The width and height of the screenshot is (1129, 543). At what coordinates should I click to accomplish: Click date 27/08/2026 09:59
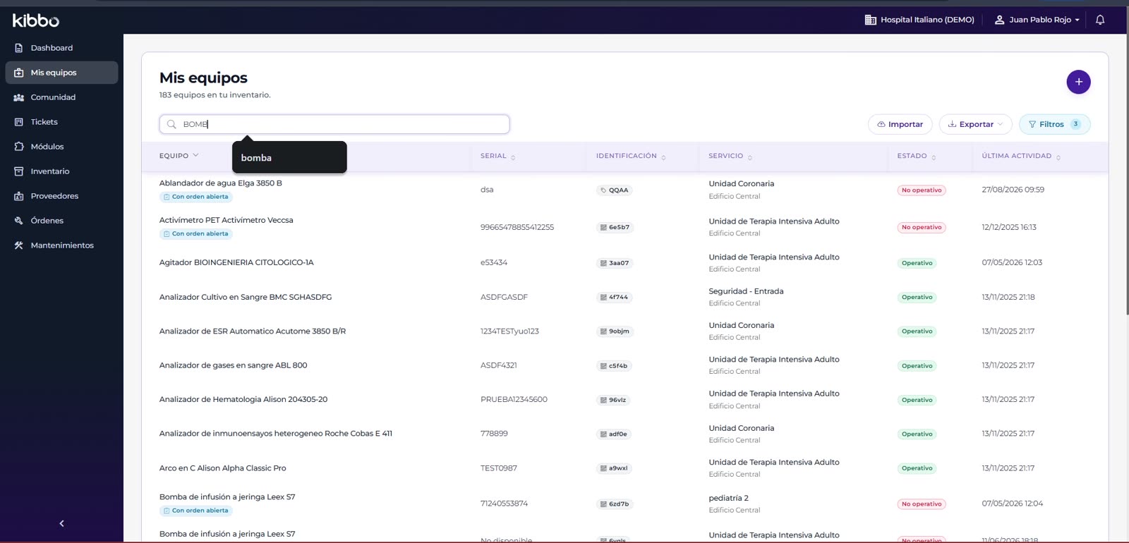click(x=1013, y=190)
